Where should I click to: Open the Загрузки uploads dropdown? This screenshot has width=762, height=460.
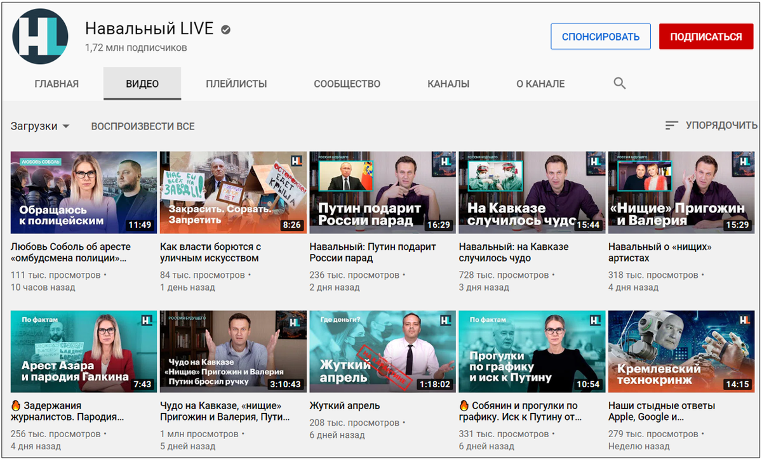pyautogui.click(x=39, y=126)
